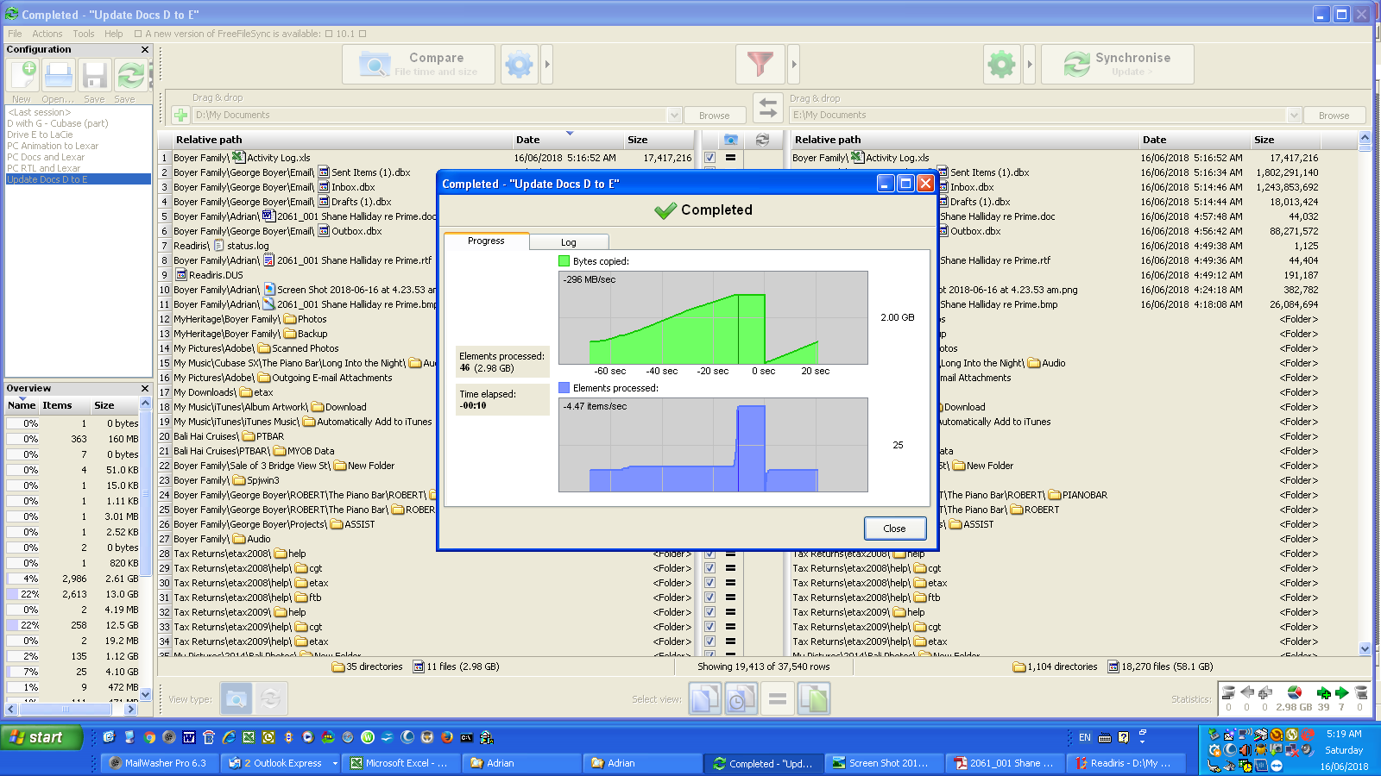
Task: Click the New configuration icon
Action: point(23,76)
